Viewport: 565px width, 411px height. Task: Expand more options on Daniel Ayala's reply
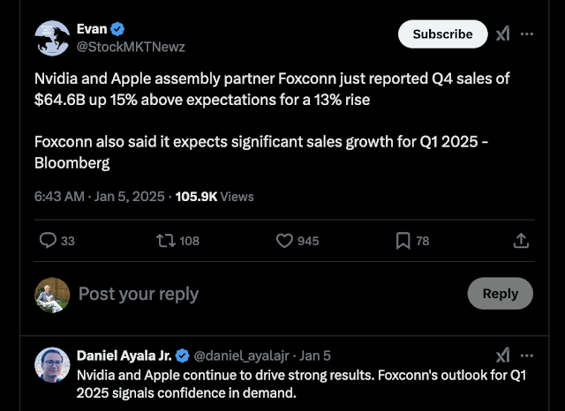[527, 355]
